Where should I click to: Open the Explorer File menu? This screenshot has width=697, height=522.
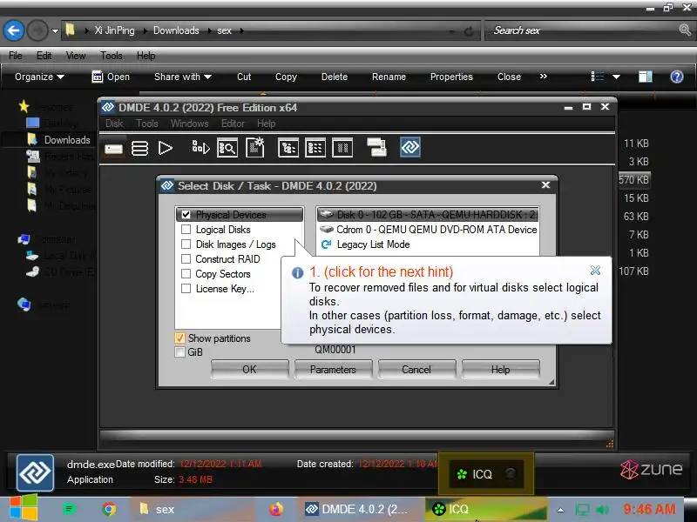(x=16, y=56)
